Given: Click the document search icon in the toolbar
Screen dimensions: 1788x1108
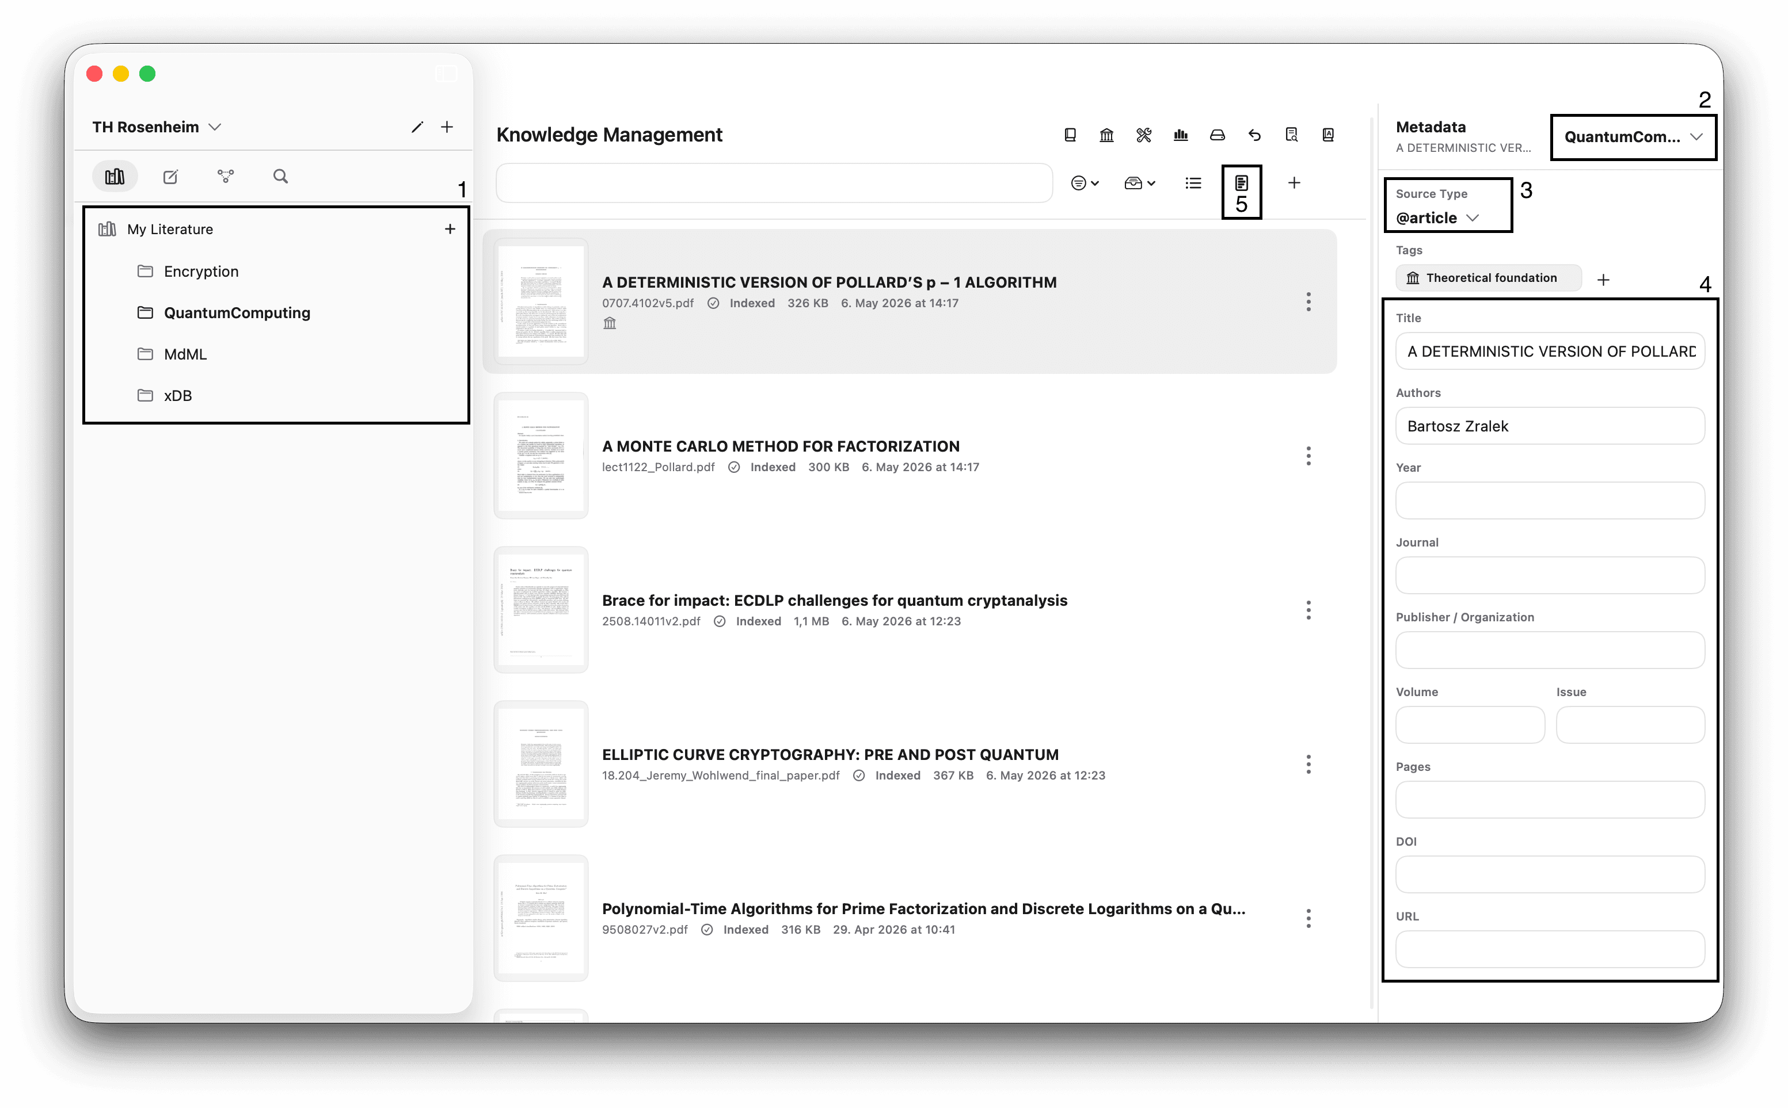Looking at the screenshot, I should point(1291,135).
